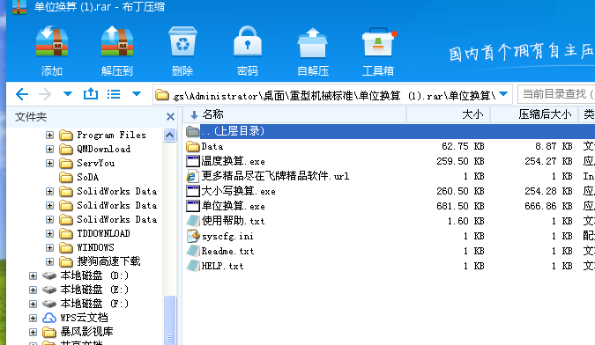This screenshot has width=595, height=345.
Task: Click the 添加 (Add) toolbar icon
Action: tap(52, 41)
